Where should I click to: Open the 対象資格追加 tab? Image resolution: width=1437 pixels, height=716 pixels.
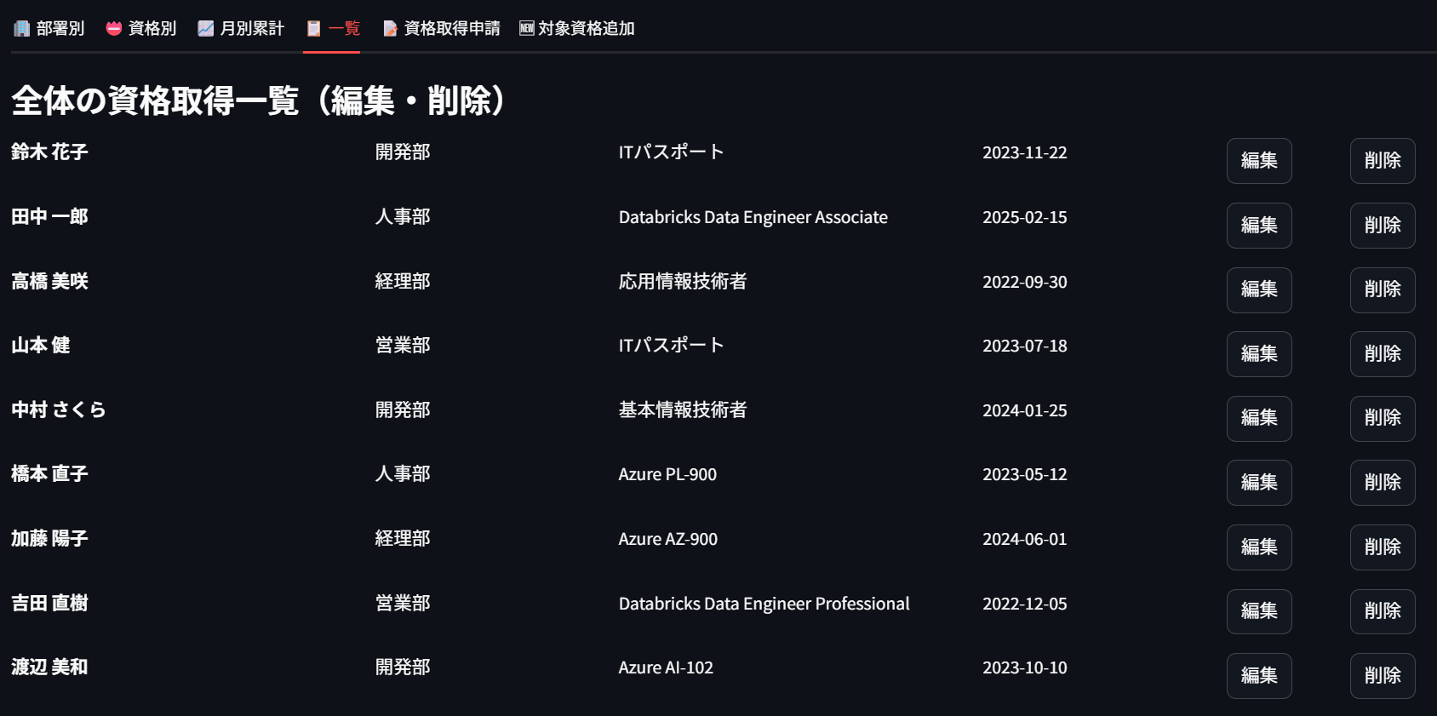(x=576, y=28)
